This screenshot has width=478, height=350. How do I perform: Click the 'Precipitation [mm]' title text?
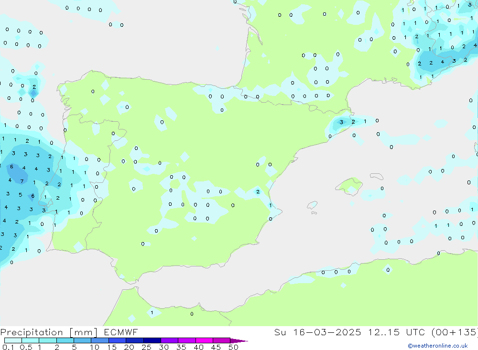pyautogui.click(x=49, y=332)
